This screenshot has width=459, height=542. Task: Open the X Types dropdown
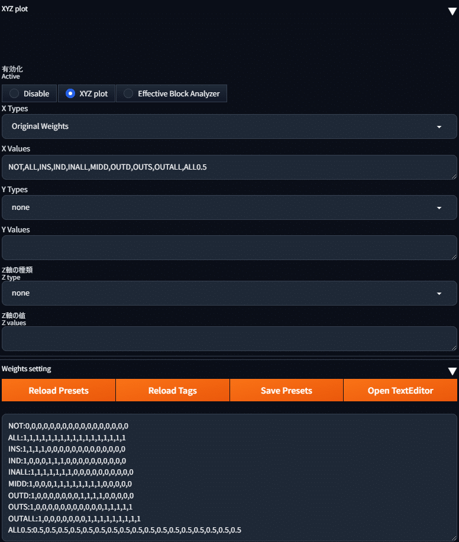pyautogui.click(x=229, y=126)
